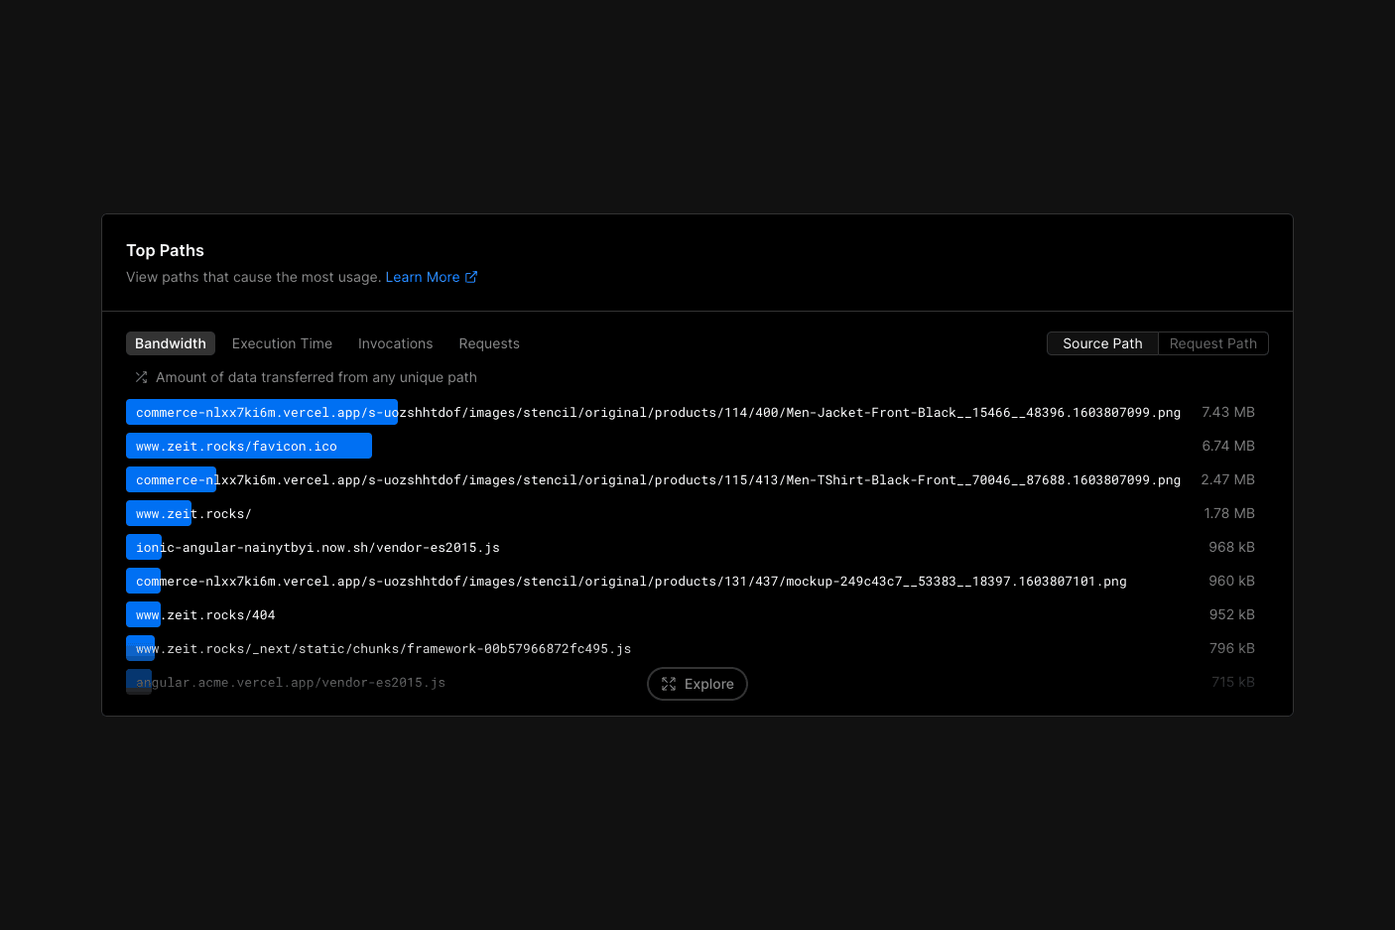Image resolution: width=1395 pixels, height=930 pixels.
Task: Select the Men-TShirt-Black-Front png path row
Action: pyautogui.click(x=658, y=480)
